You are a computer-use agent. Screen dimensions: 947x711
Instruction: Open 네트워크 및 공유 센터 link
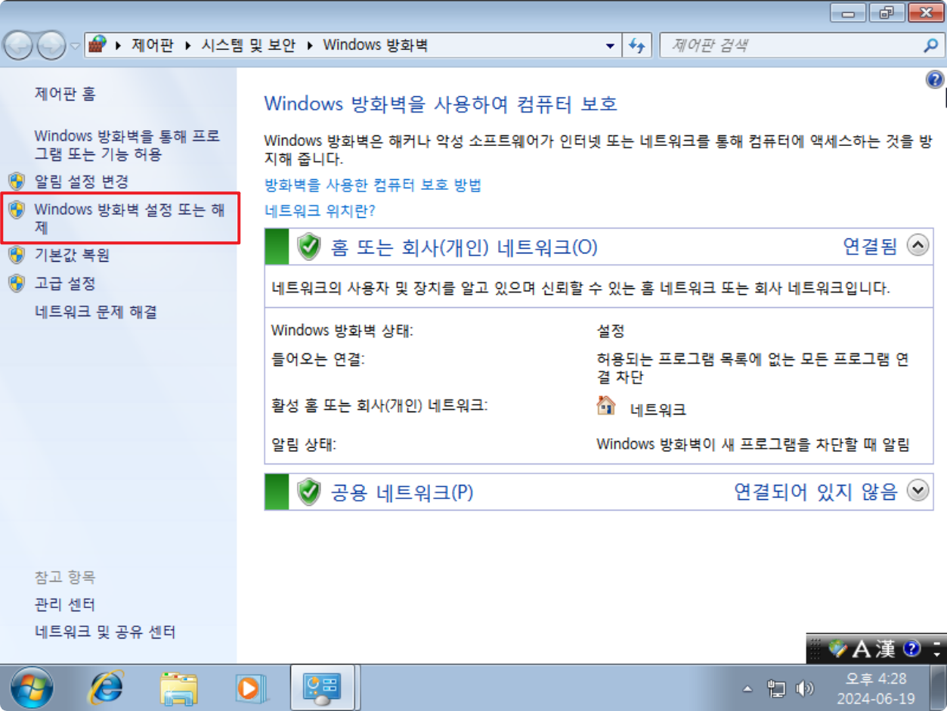click(x=105, y=632)
